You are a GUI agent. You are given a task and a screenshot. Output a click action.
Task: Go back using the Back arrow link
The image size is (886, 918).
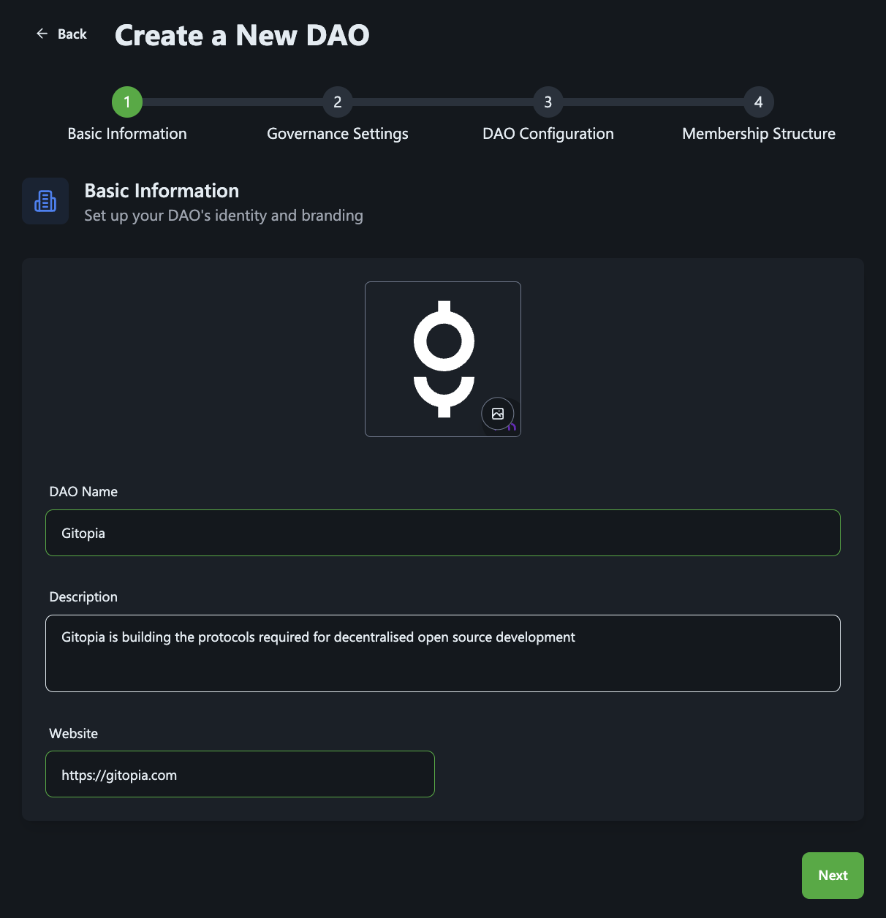click(61, 34)
